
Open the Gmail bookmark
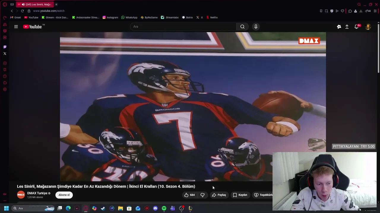pos(15,17)
